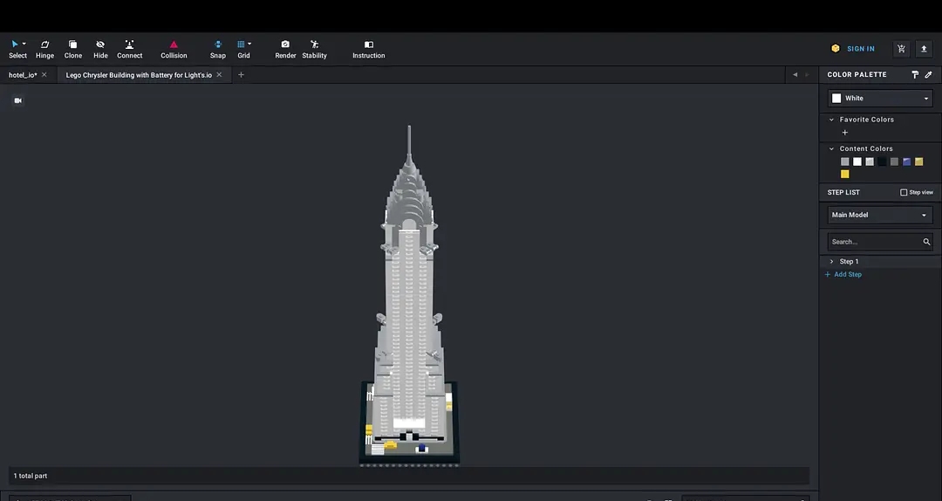Select the paint roller tool
Viewport: 942px width, 501px height.
(915, 74)
